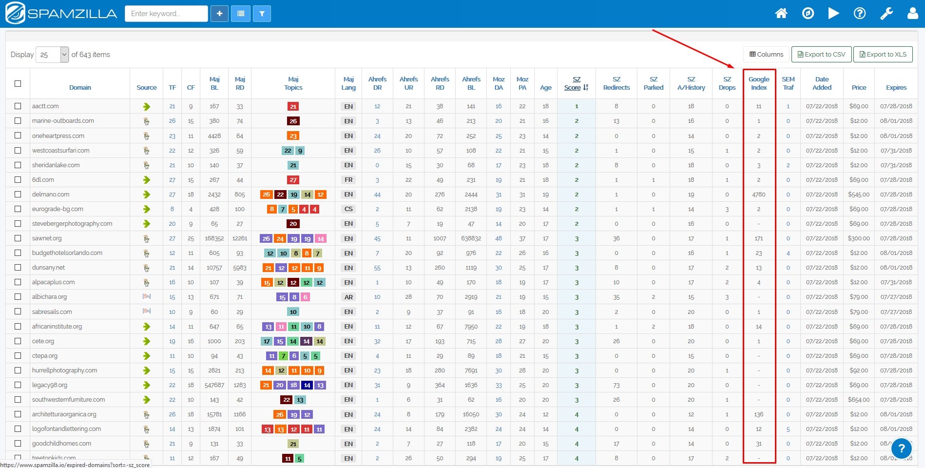Screen dimensions: 925x468
Task: Go to the home icon
Action: pos(781,13)
